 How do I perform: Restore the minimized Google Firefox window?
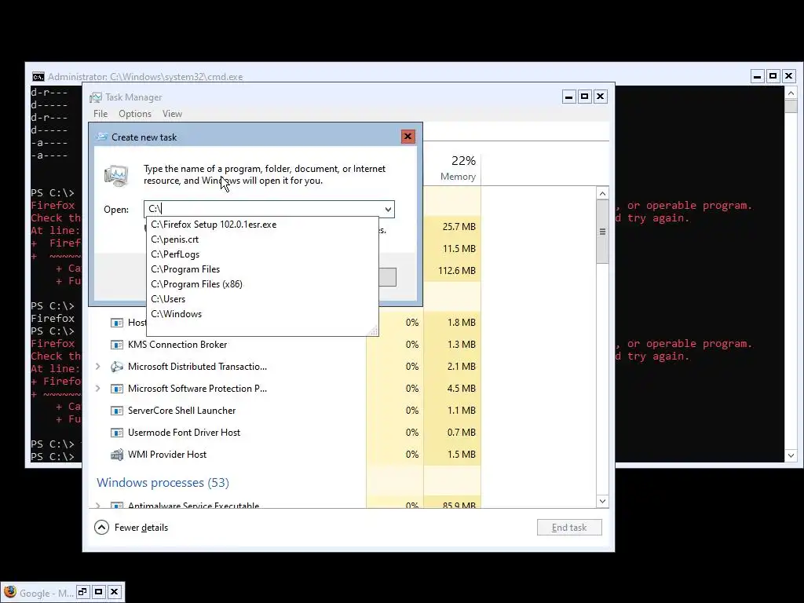pyautogui.click(x=82, y=592)
